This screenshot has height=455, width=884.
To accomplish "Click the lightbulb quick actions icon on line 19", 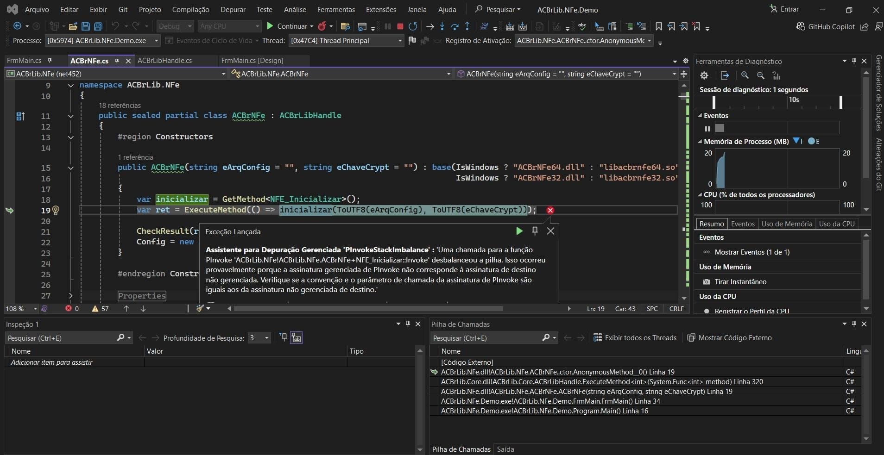I will click(x=56, y=211).
